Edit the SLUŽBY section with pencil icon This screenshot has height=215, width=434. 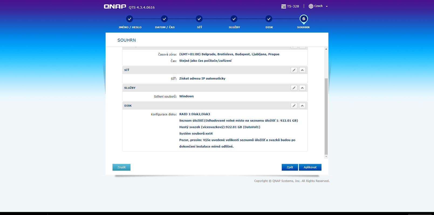[294, 88]
